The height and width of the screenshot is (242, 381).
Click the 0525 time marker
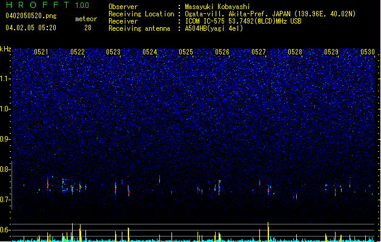coord(186,52)
